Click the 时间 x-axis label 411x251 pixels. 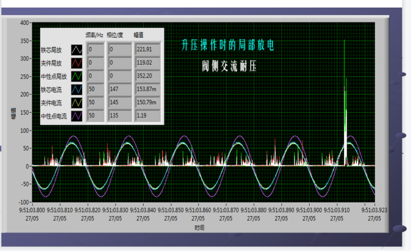point(200,228)
